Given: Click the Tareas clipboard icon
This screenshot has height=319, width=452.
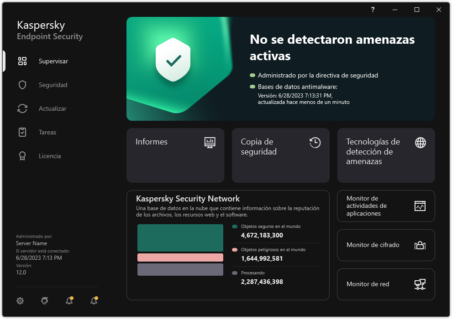Looking at the screenshot, I should pos(22,132).
